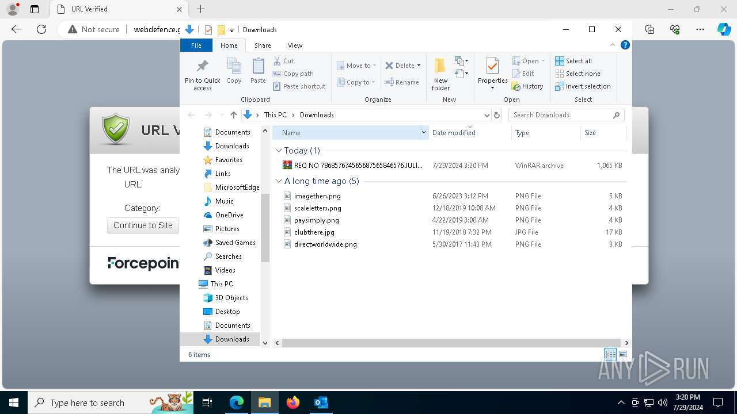Switch to Large icons view layout
737x414 pixels.
(x=622, y=354)
